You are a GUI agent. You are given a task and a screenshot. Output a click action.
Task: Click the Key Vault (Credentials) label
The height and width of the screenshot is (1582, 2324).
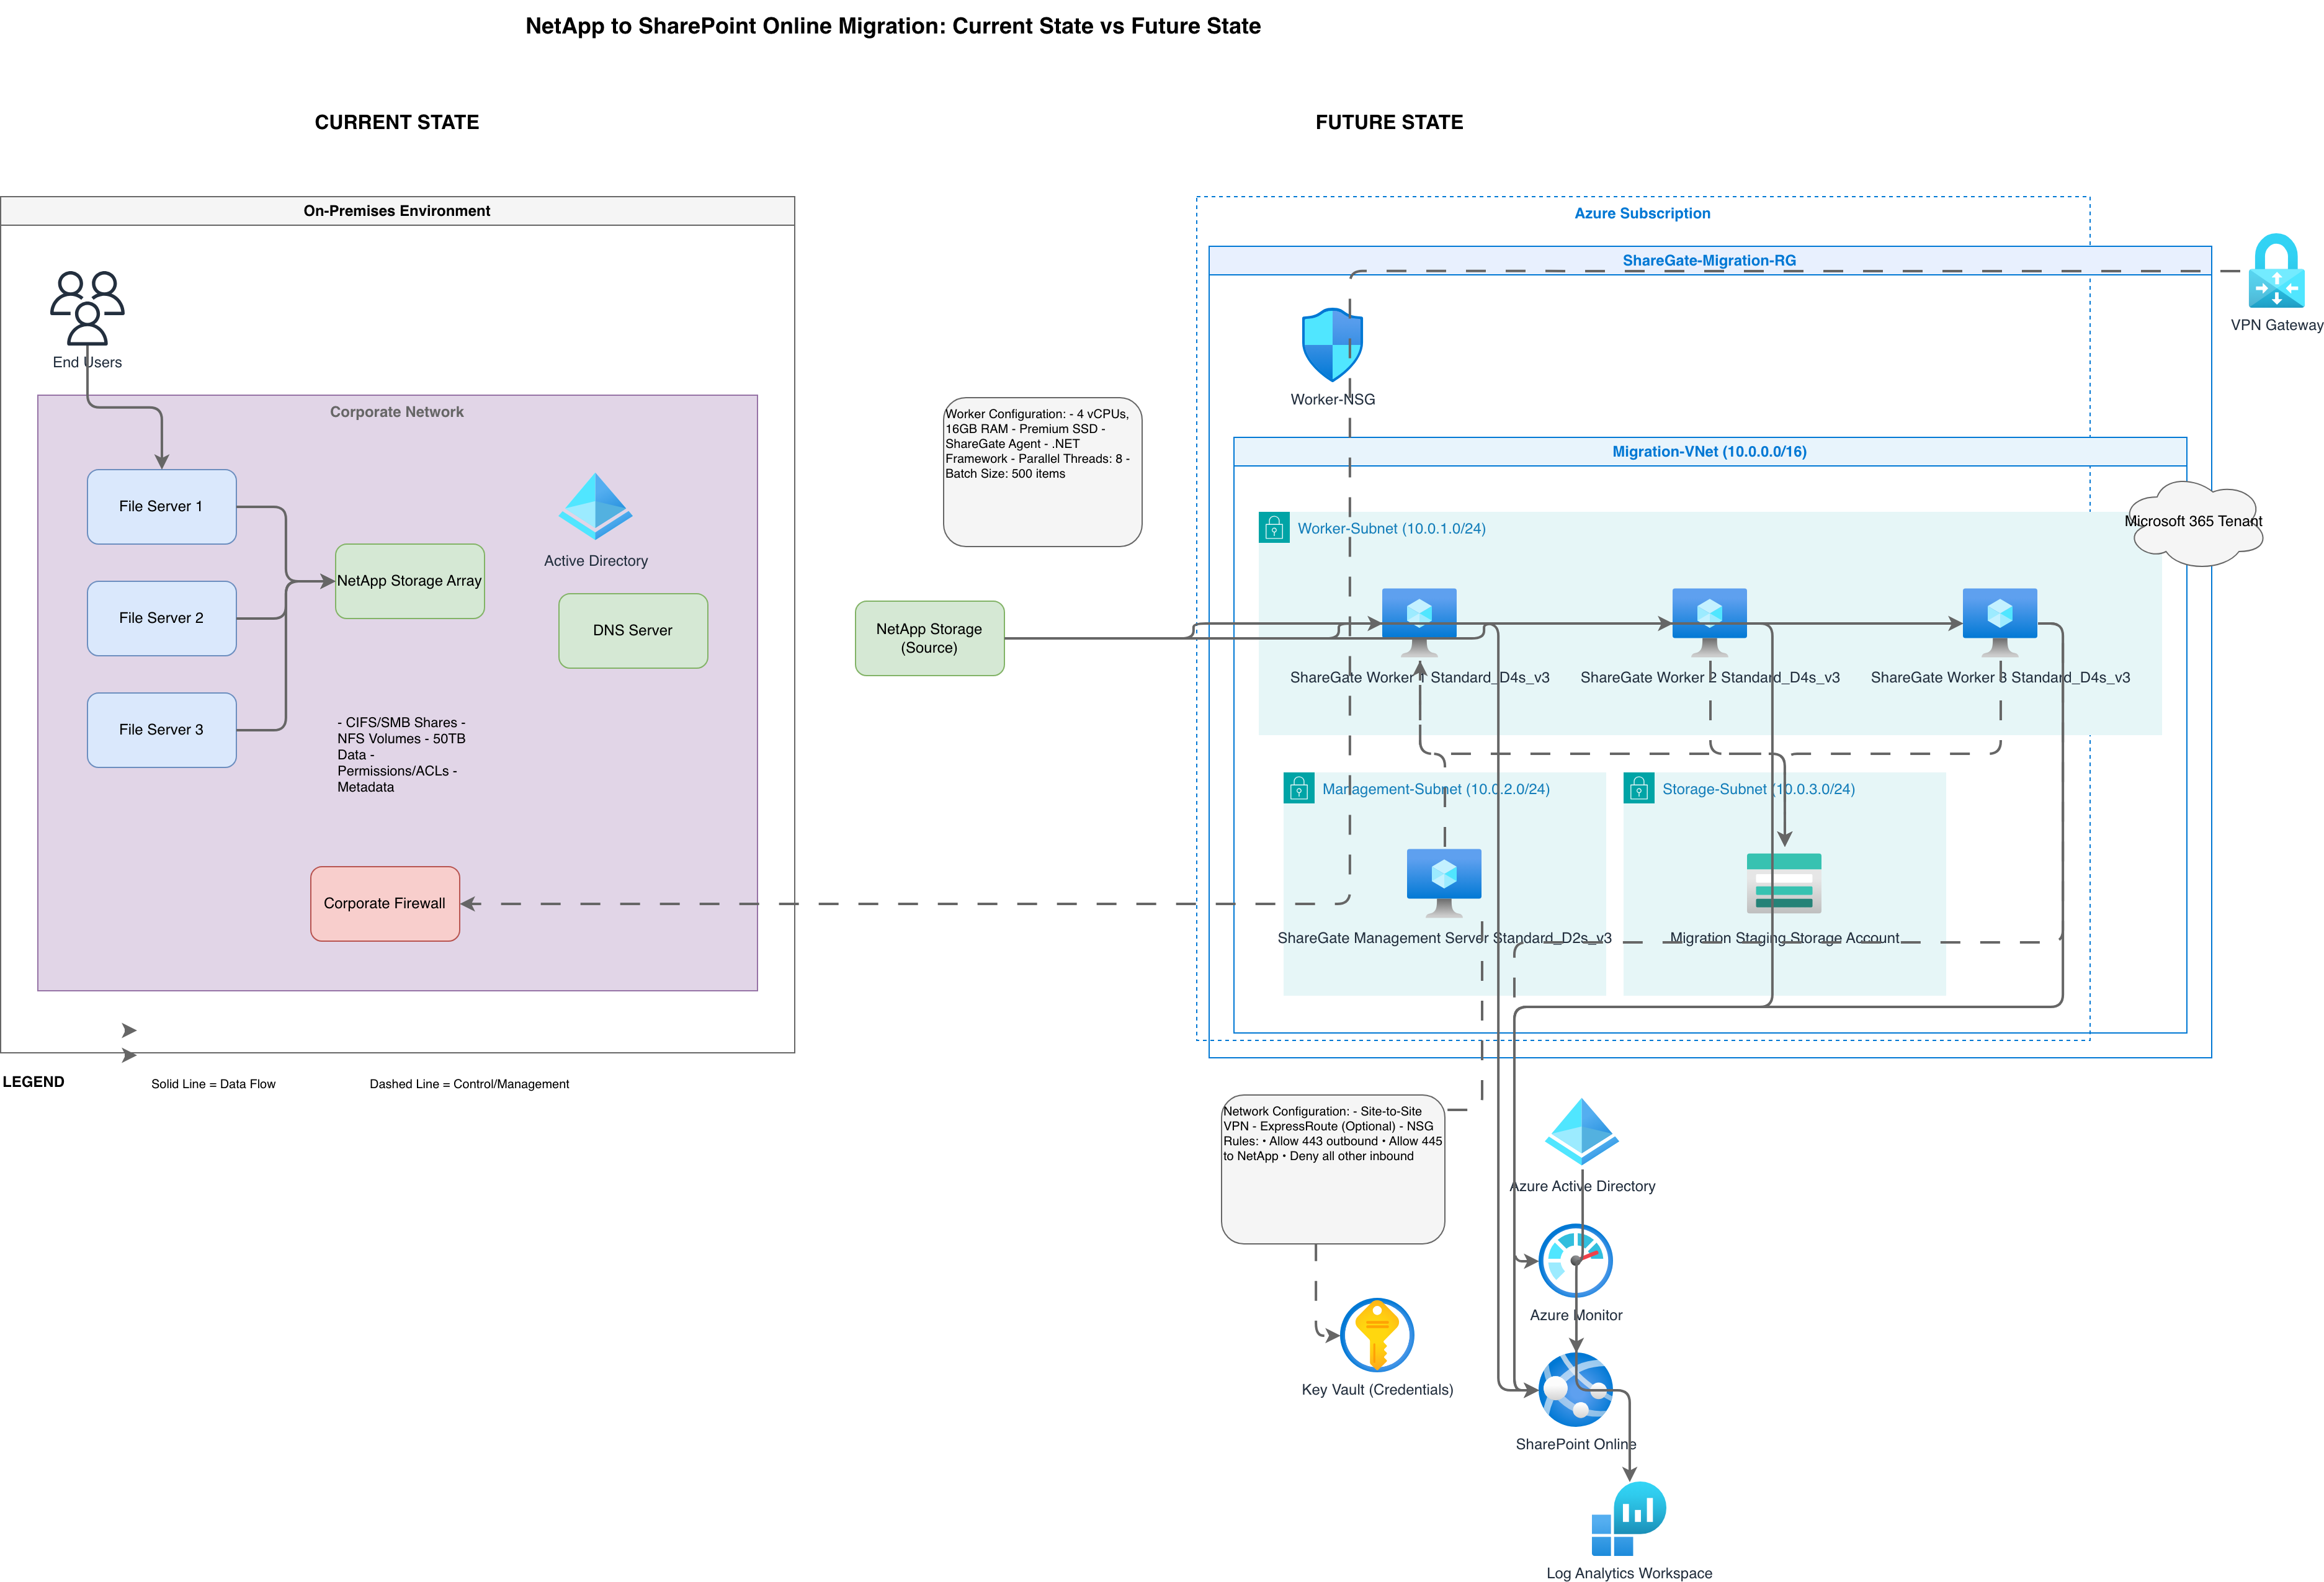coord(1377,1390)
